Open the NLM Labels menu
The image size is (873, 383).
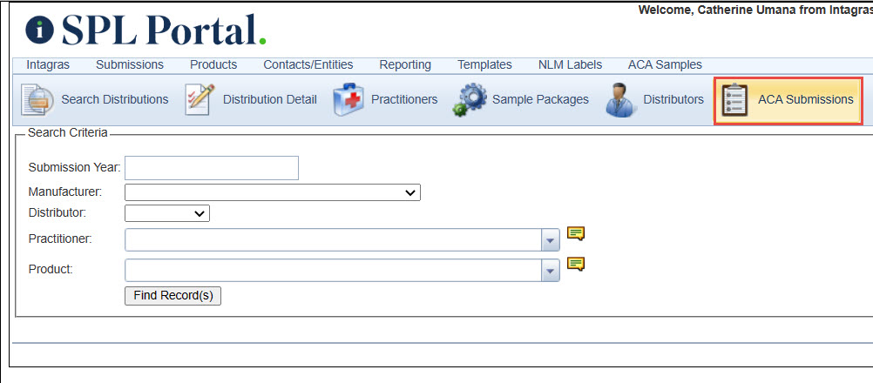570,64
